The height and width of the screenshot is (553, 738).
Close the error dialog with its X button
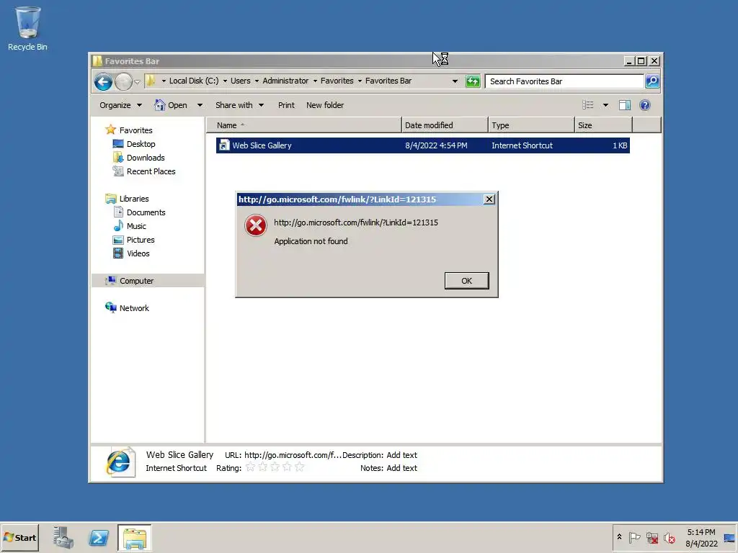tap(489, 199)
